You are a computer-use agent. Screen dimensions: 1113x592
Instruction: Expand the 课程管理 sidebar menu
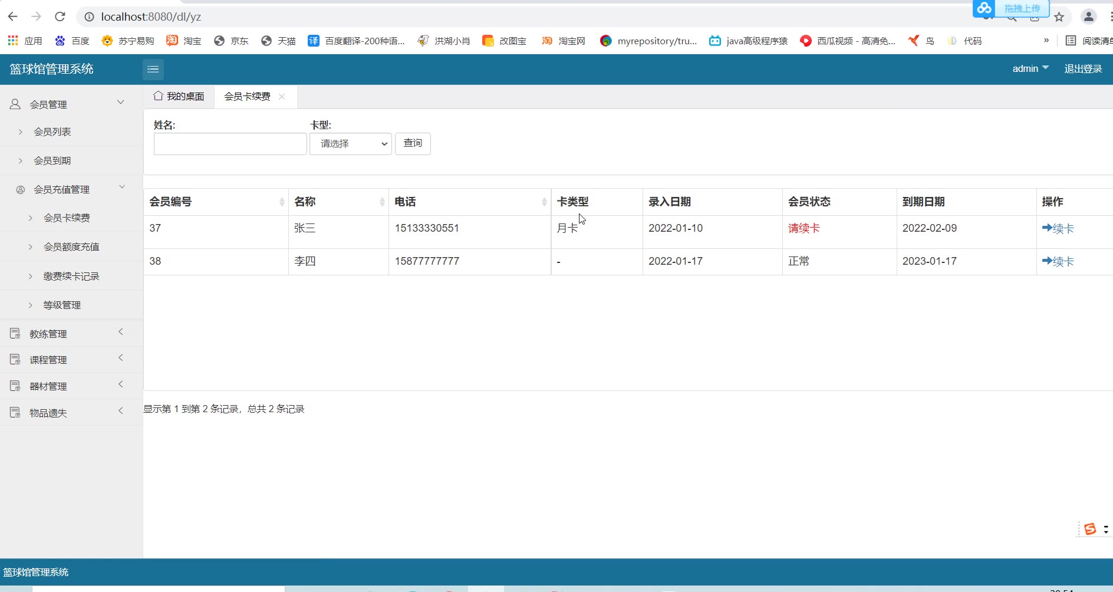pyautogui.click(x=71, y=360)
